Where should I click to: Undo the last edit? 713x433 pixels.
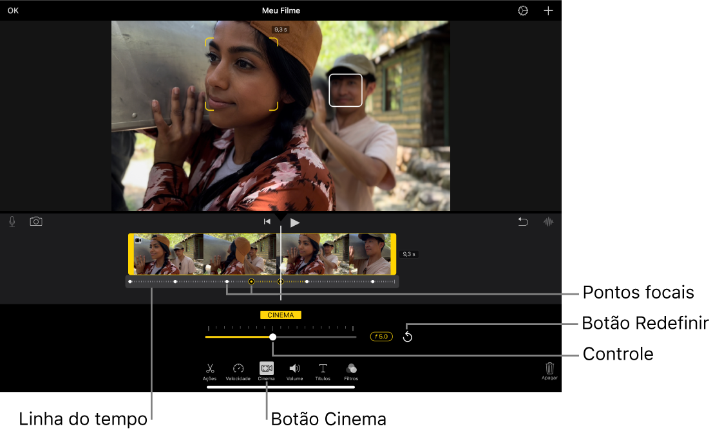(523, 222)
